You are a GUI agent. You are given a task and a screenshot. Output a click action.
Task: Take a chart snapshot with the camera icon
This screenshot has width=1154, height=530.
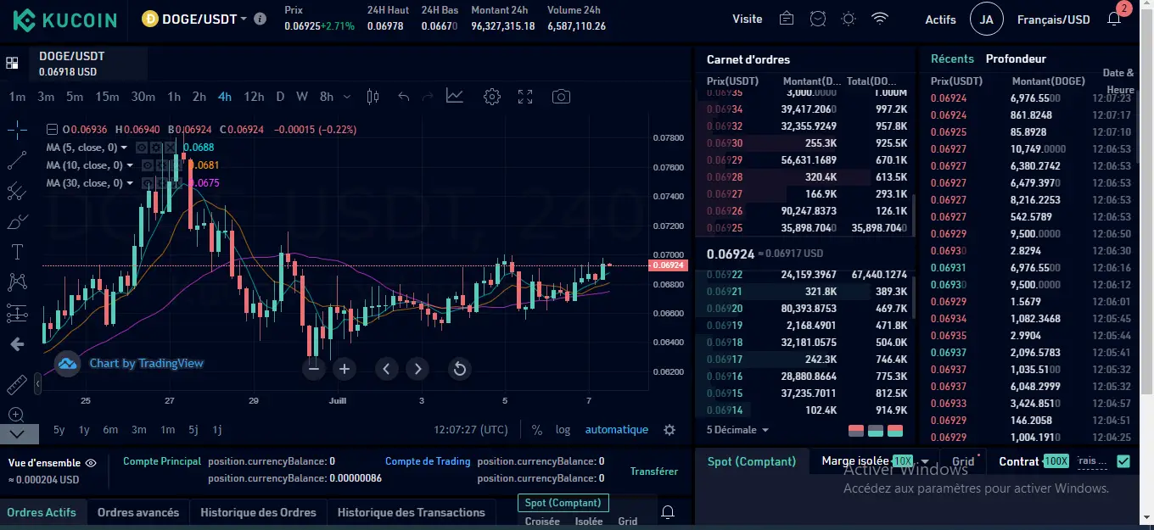560,97
